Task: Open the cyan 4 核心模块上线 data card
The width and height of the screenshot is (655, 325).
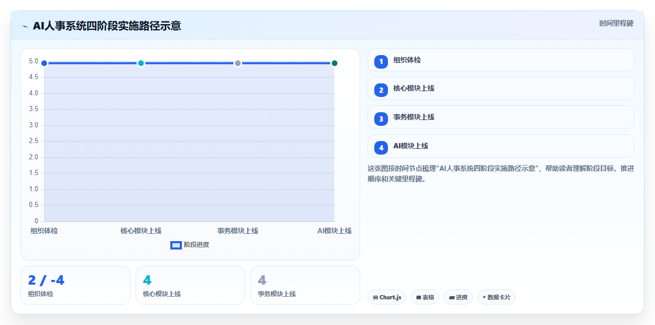Action: pos(190,285)
